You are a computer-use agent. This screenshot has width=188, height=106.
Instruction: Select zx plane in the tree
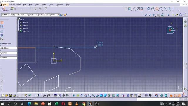25,28
